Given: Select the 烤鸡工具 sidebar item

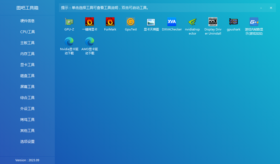Looking at the screenshot, I should [x=27, y=120].
